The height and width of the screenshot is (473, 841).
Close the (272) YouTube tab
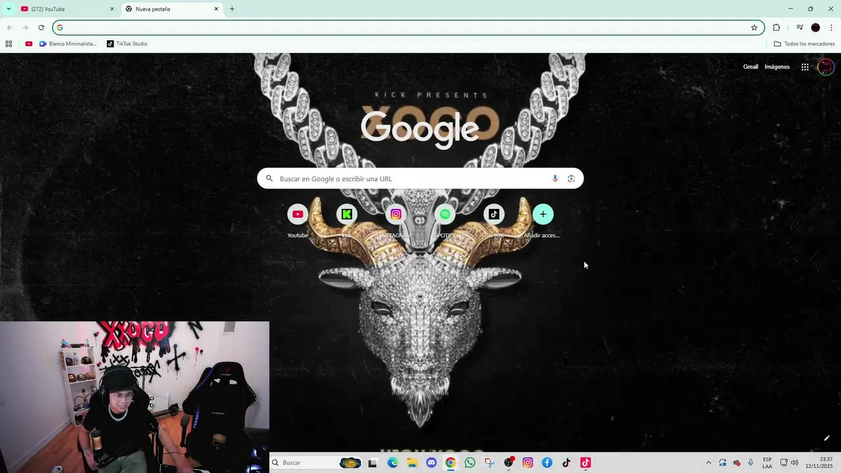[x=112, y=9]
